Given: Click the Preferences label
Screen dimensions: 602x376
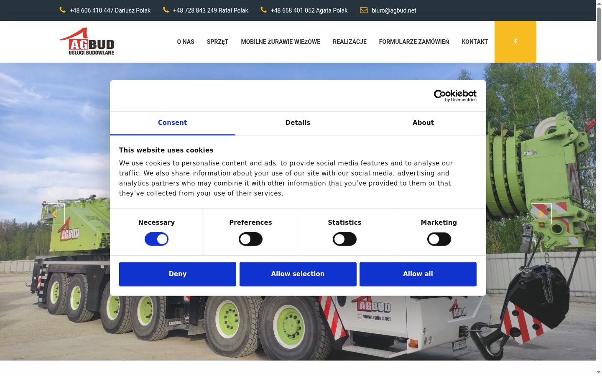Looking at the screenshot, I should coord(250,223).
